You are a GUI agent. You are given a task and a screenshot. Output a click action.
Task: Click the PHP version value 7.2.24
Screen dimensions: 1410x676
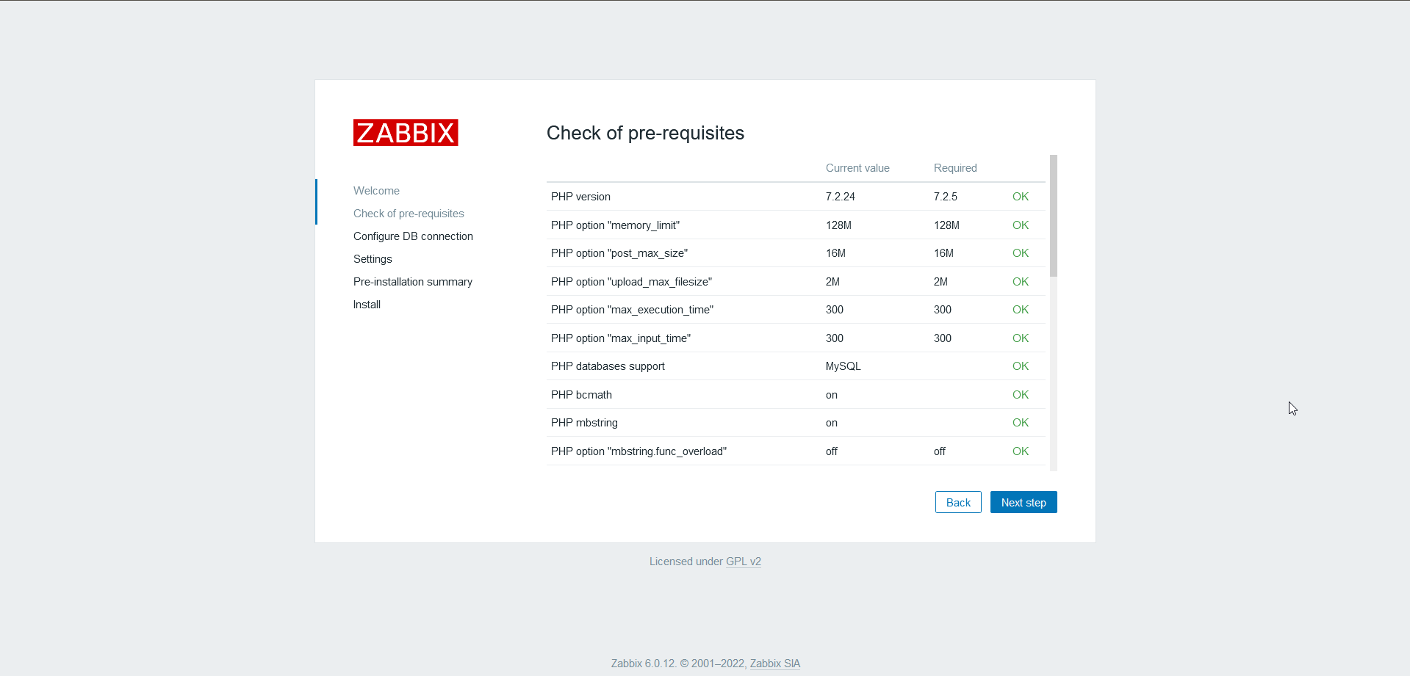click(841, 197)
